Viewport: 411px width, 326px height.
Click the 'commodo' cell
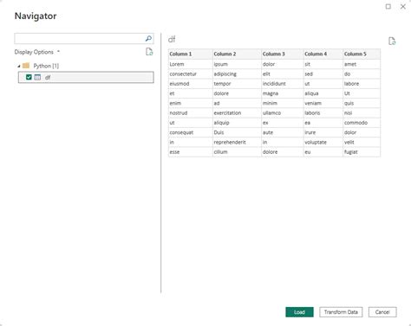coord(362,123)
